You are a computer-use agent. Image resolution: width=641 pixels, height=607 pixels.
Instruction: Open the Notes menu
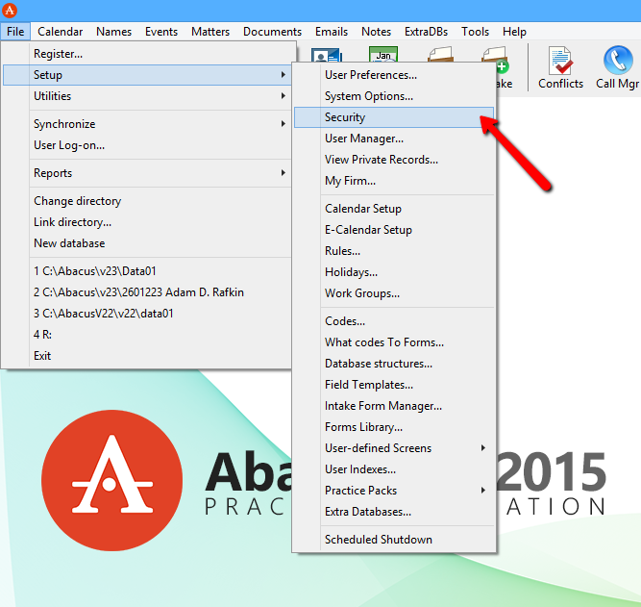click(x=376, y=32)
